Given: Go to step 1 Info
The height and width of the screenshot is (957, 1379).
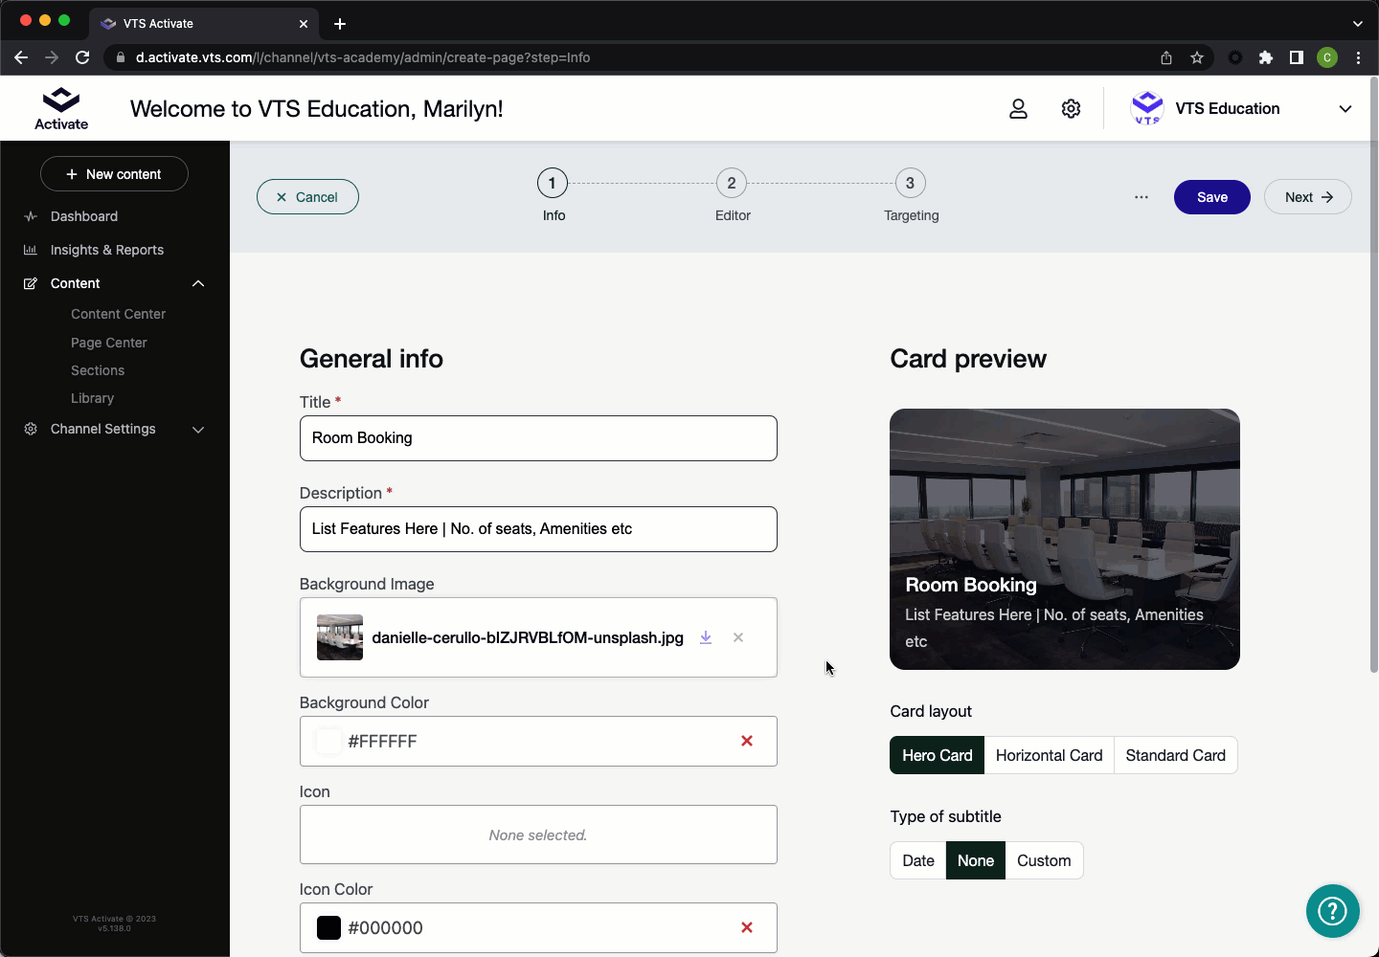Looking at the screenshot, I should coord(553,183).
